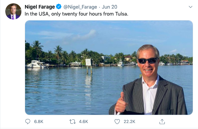Click the reply speech bubble icon
Screen dimensions: 198x129
(28, 121)
